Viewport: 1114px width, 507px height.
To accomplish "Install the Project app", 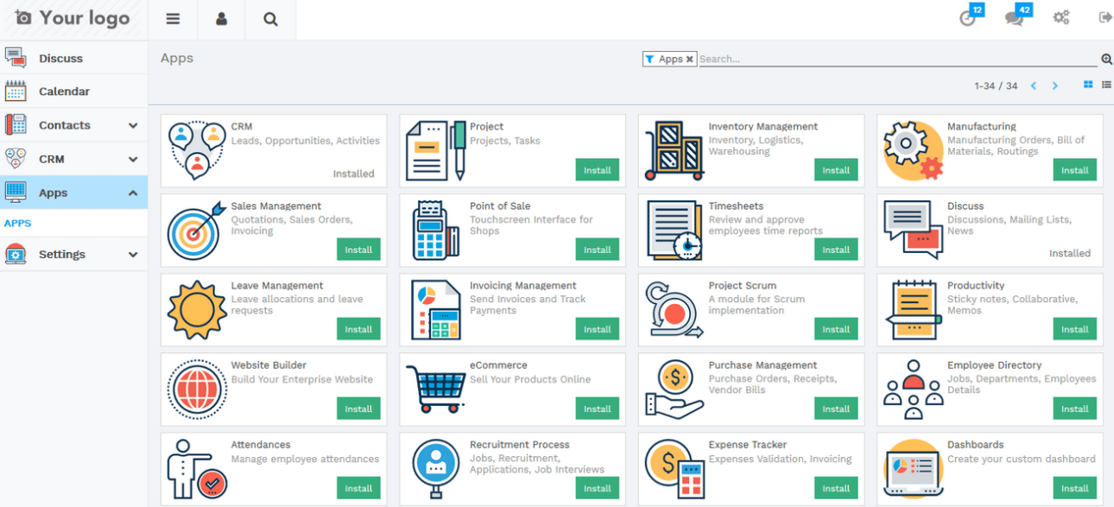I will pyautogui.click(x=598, y=170).
